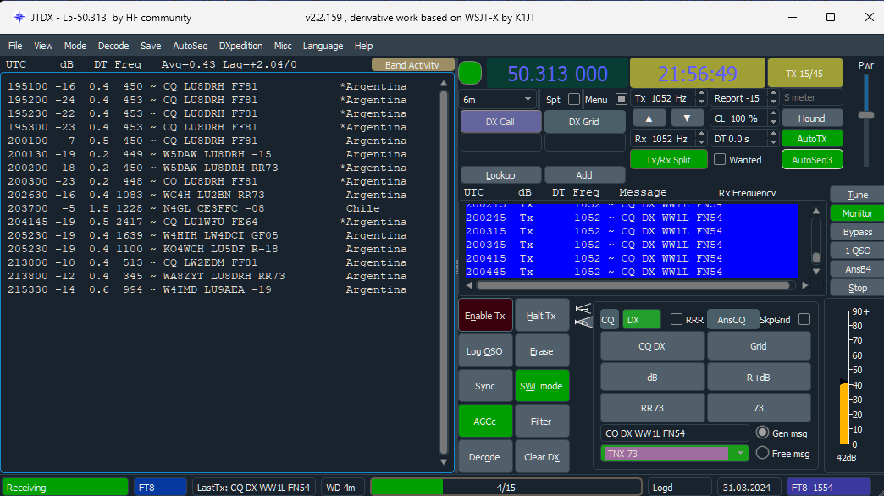Open the Language menu
The image size is (884, 496).
[323, 46]
